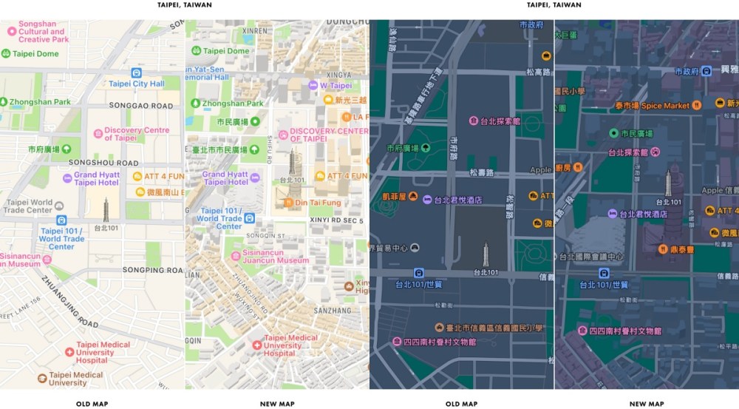The image size is (739, 409).
Task: Open the Din Tai Fung restaurant pin
Action: coord(288,203)
